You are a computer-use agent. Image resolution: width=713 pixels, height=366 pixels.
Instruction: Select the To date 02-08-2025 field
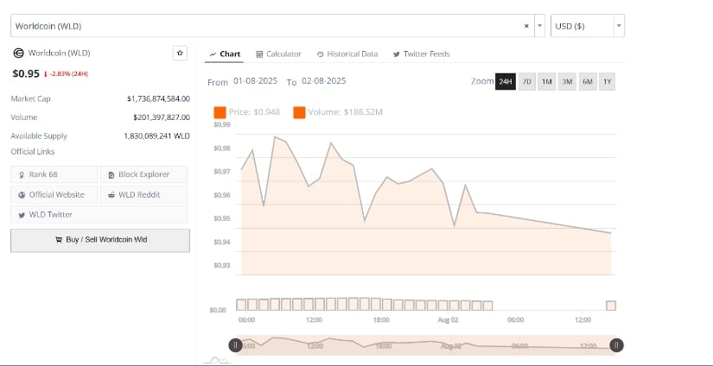click(324, 81)
